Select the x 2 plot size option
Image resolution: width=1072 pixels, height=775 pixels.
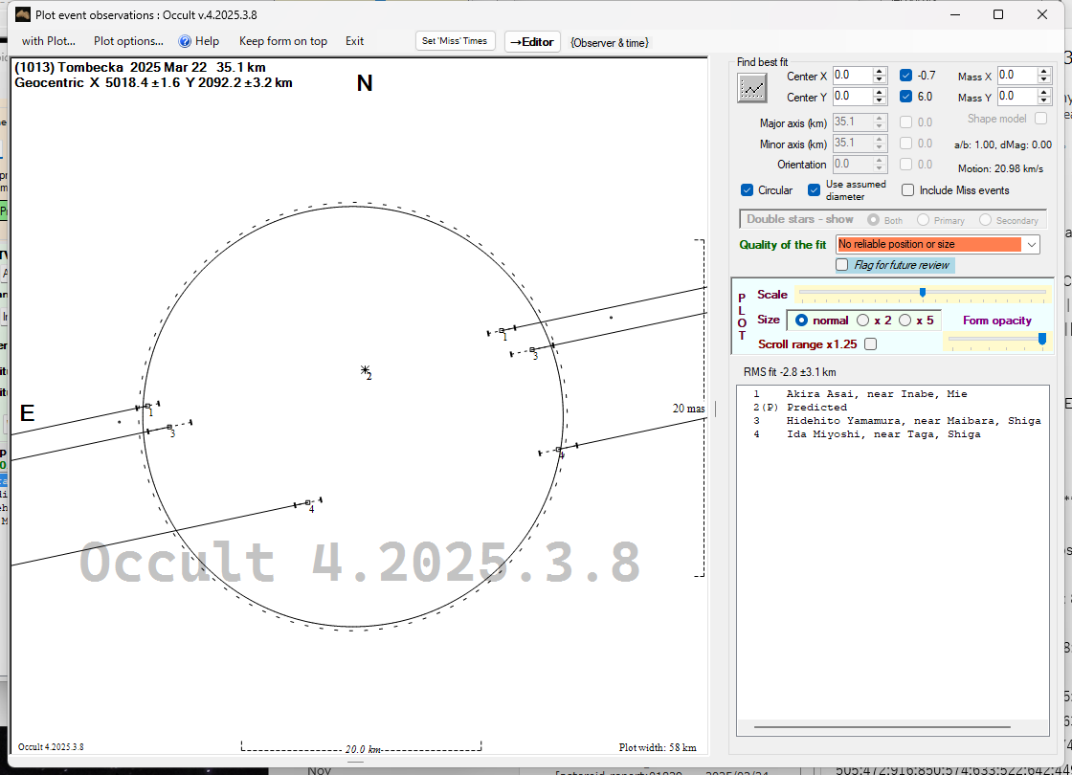pyautogui.click(x=863, y=321)
